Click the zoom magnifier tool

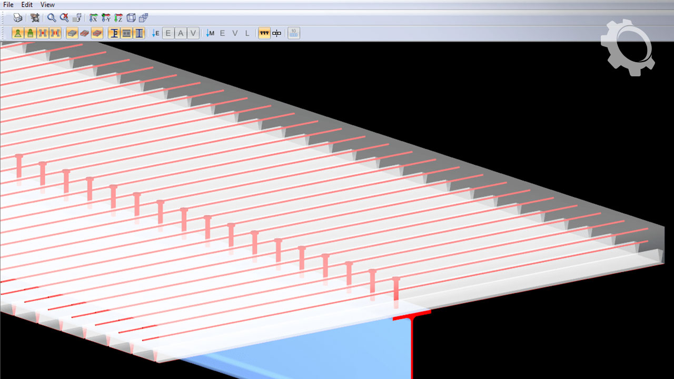[52, 17]
